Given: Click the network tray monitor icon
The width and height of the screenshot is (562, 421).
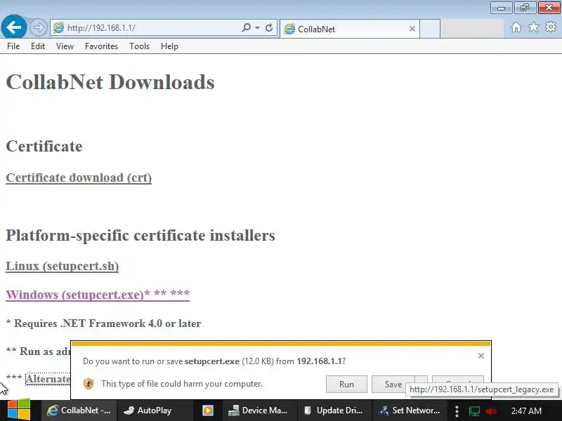Looking at the screenshot, I should point(474,410).
